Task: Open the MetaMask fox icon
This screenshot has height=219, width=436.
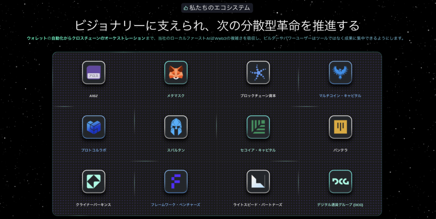Action: pyautogui.click(x=176, y=72)
